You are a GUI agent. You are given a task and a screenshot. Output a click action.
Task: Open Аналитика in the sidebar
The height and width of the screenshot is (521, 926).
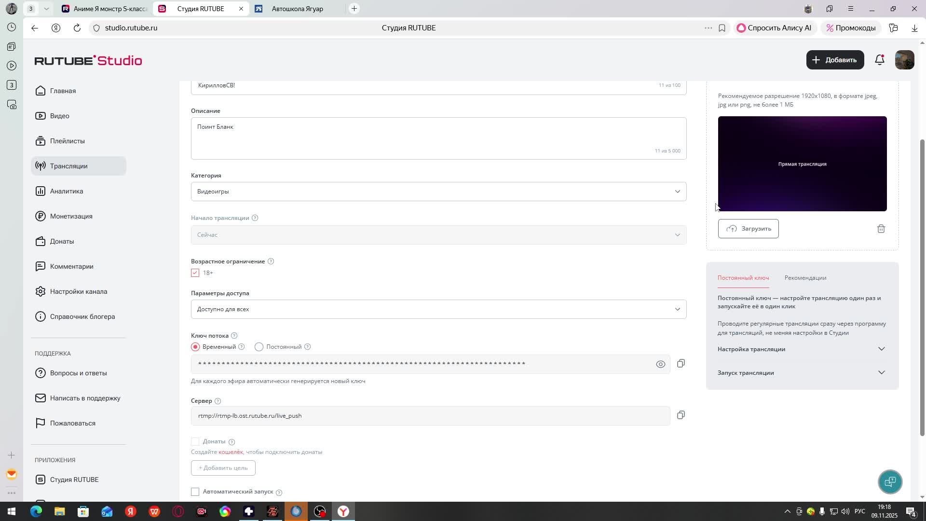[x=67, y=191]
